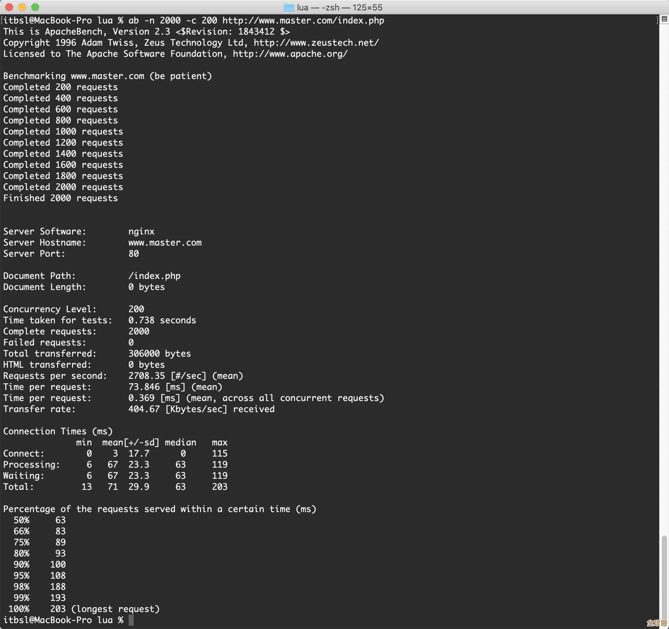Image resolution: width=669 pixels, height=629 pixels.
Task: Click the 'Server Software: nginx' line
Action: click(79, 231)
